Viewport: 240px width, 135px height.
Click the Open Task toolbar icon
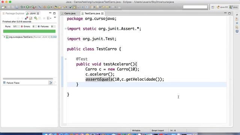tap(59, 7)
